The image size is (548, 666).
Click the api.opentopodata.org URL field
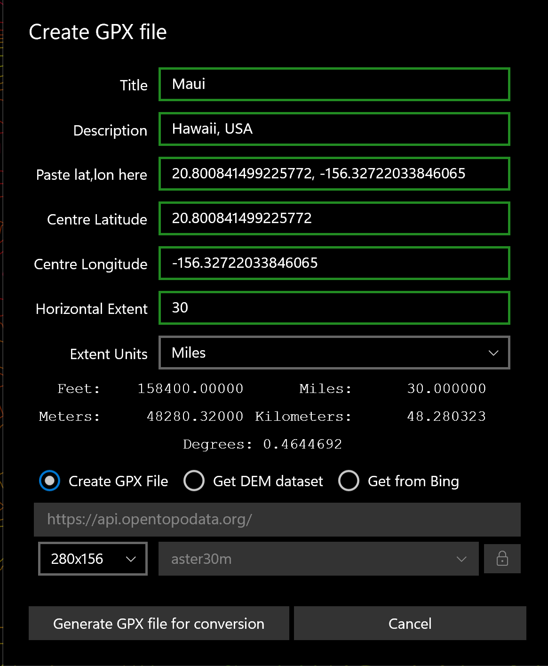point(277,520)
